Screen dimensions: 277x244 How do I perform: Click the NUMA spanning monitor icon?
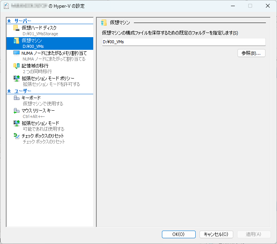tap(16, 53)
